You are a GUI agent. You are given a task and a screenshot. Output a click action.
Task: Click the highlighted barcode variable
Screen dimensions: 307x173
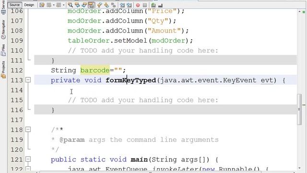[95, 70]
